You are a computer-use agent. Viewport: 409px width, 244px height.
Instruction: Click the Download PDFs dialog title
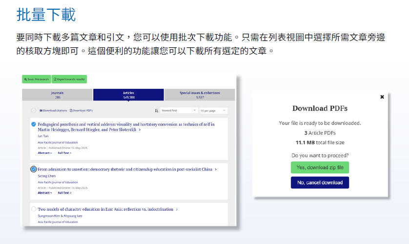pos(320,108)
